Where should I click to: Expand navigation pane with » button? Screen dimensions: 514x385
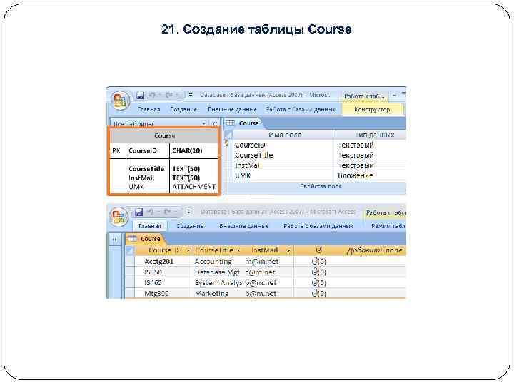[x=114, y=240]
